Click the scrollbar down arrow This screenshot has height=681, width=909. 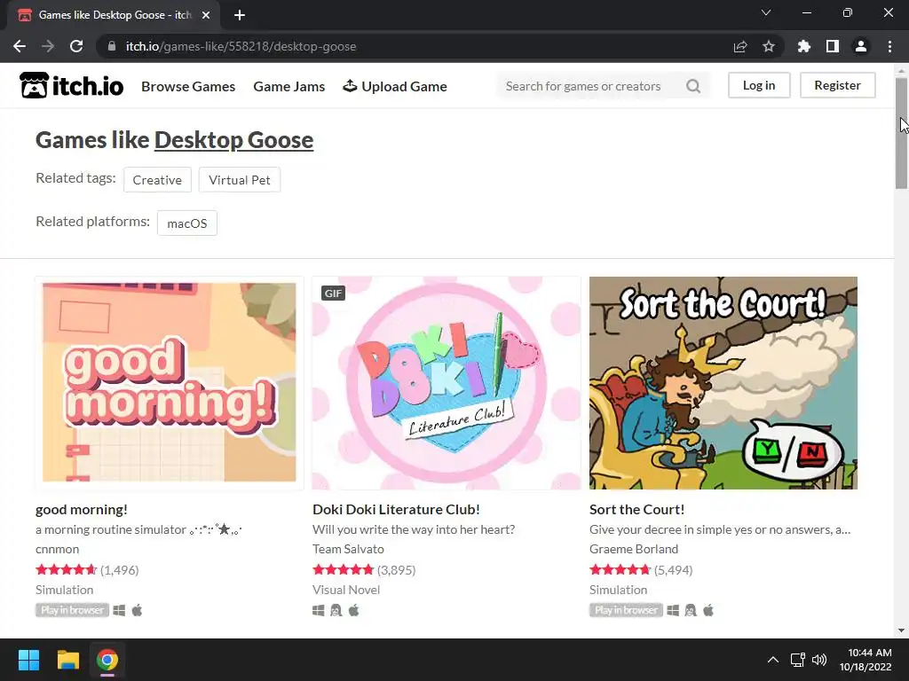coord(901,630)
